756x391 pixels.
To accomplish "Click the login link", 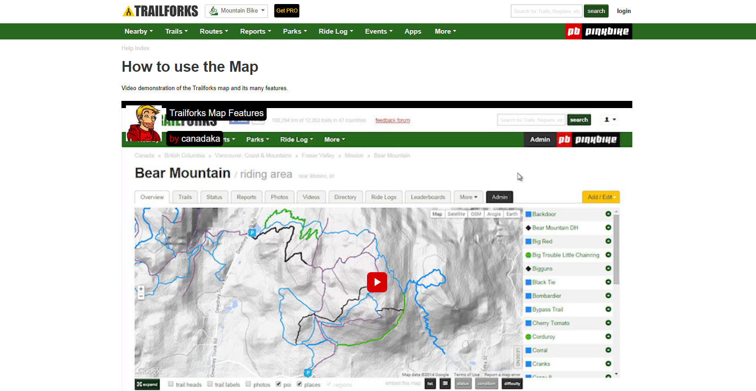I will (624, 11).
